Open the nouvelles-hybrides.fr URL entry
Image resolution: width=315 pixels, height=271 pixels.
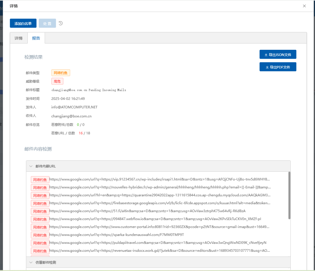click(x=159, y=187)
